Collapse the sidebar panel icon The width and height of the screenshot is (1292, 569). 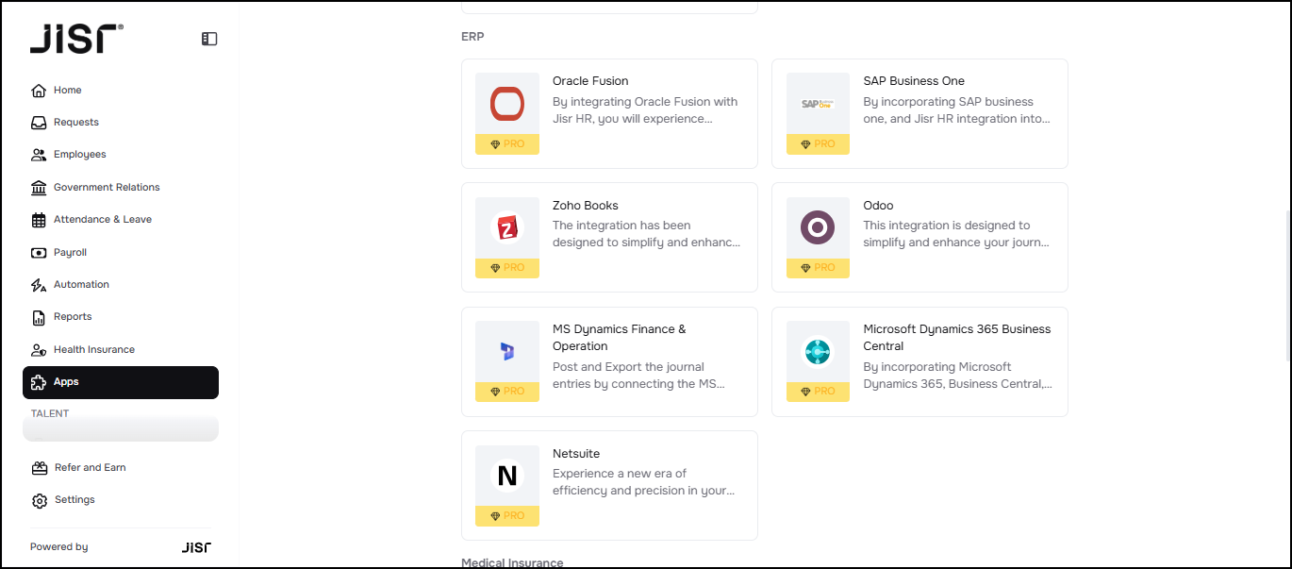pyautogui.click(x=209, y=39)
